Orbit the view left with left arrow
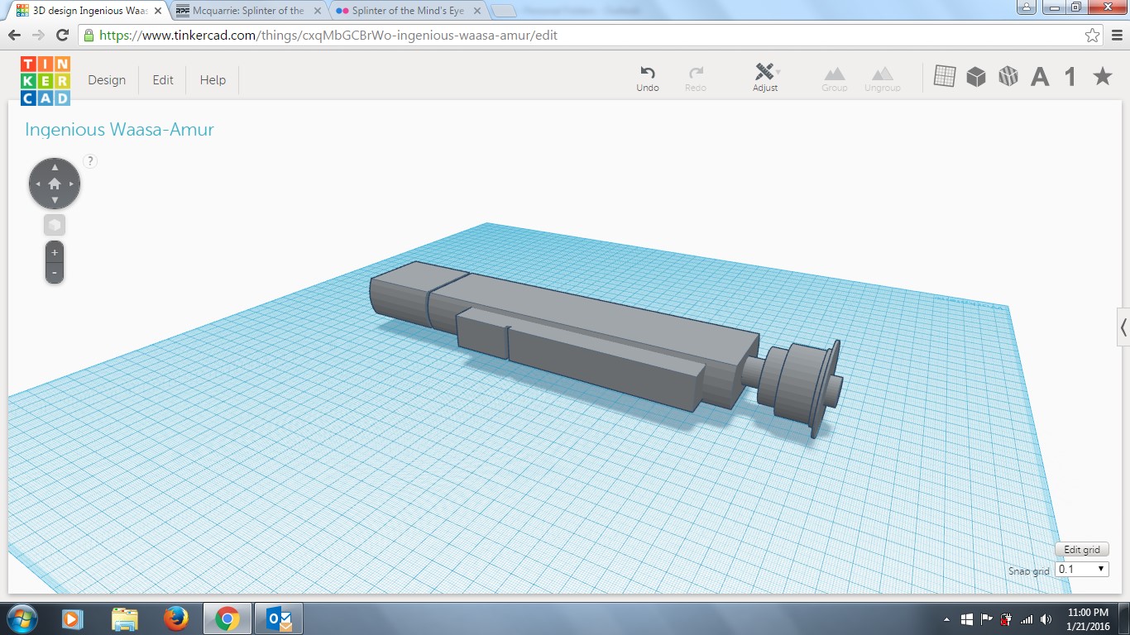This screenshot has height=635, width=1130. coord(38,184)
